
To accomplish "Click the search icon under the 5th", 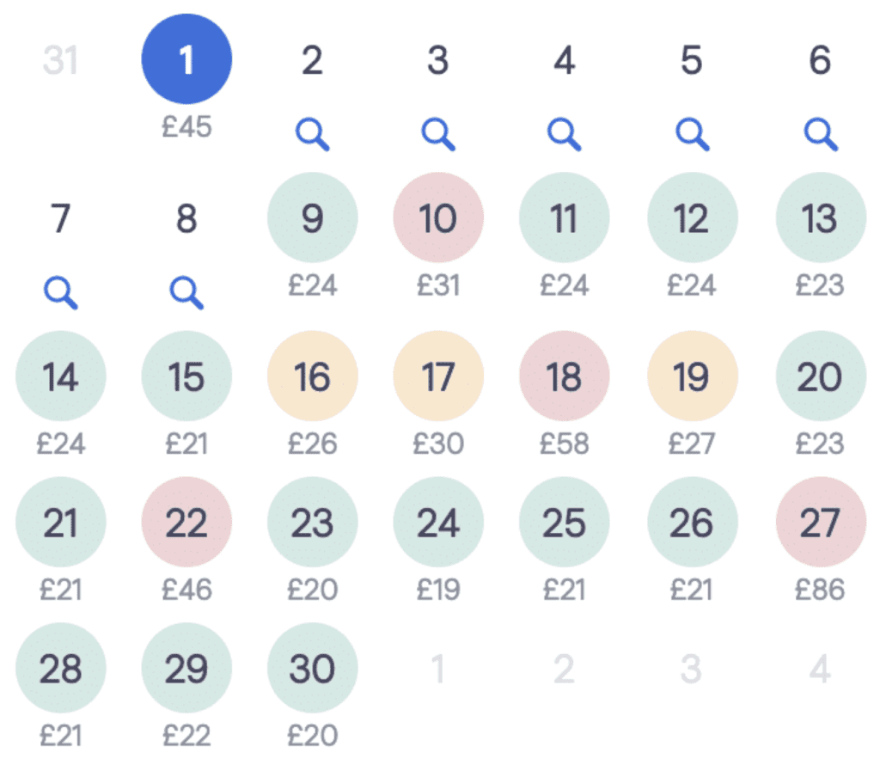I will click(x=691, y=135).
